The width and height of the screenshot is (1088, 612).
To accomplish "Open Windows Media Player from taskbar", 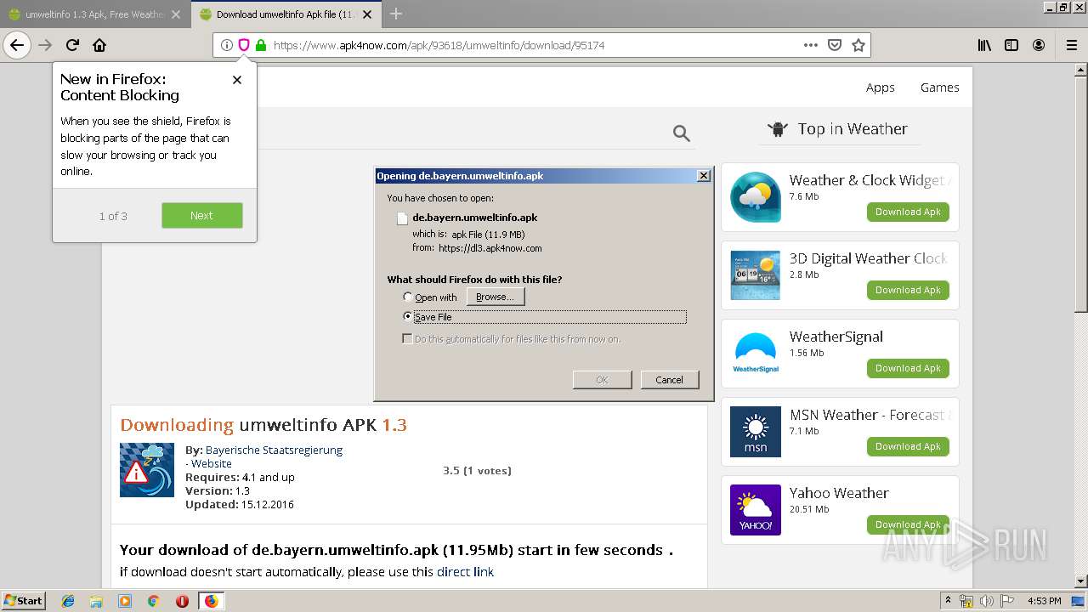I will click(125, 601).
